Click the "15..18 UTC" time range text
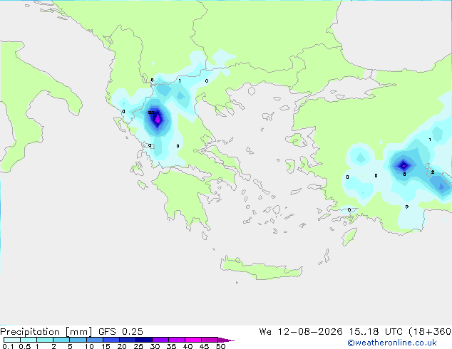 click(376, 332)
